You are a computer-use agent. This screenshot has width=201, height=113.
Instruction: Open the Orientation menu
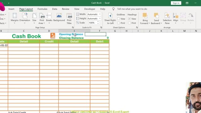(x=25, y=19)
